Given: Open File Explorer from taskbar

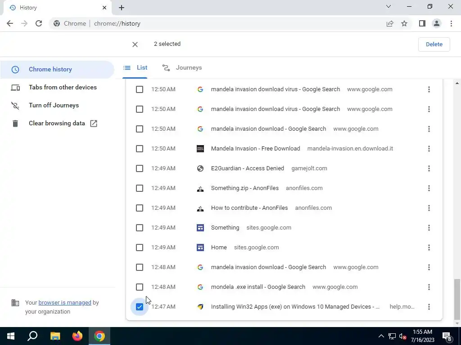Looking at the screenshot, I should (55, 336).
